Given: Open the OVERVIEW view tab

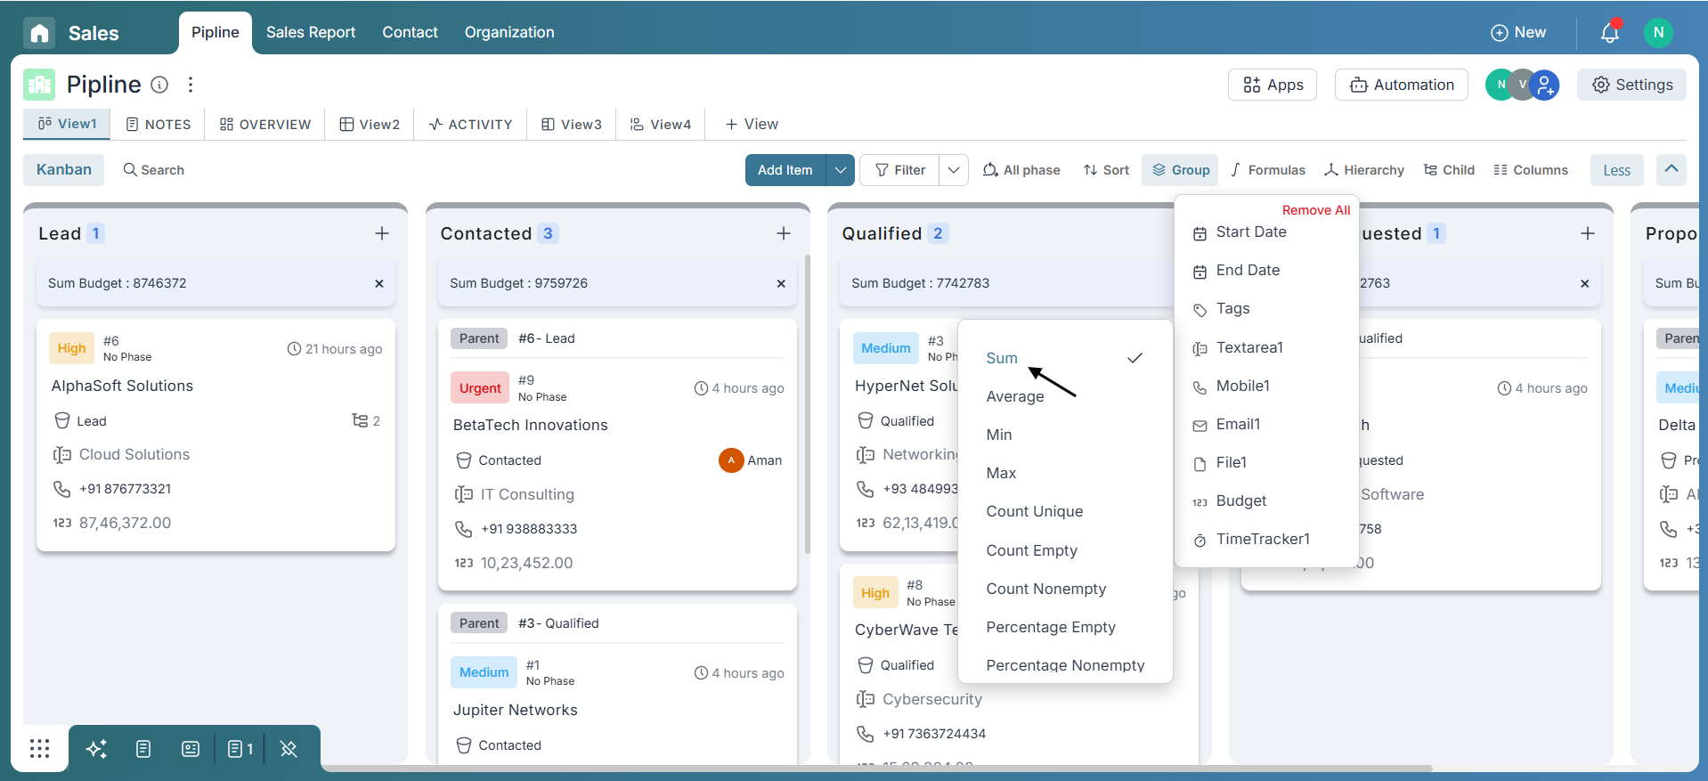Looking at the screenshot, I should click(265, 125).
